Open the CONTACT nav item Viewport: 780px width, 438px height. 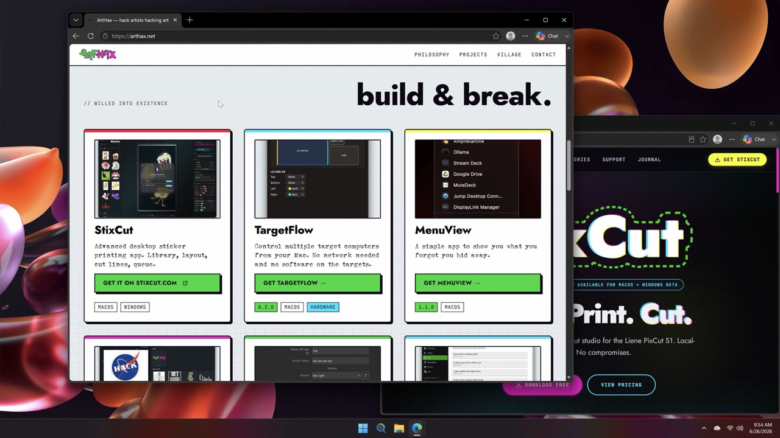click(544, 55)
